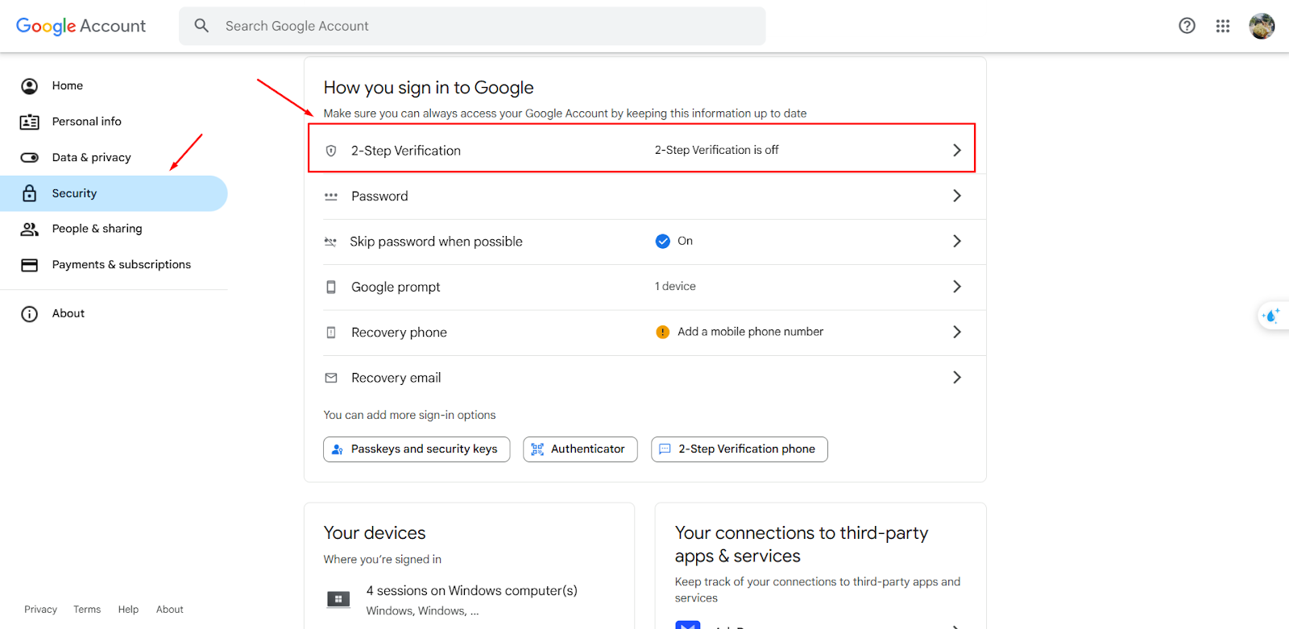Image resolution: width=1289 pixels, height=629 pixels.
Task: Click the Skip password passkey icon
Action: (x=330, y=242)
